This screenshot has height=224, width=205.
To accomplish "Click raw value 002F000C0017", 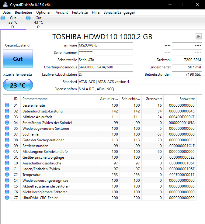I will tap(182, 175).
